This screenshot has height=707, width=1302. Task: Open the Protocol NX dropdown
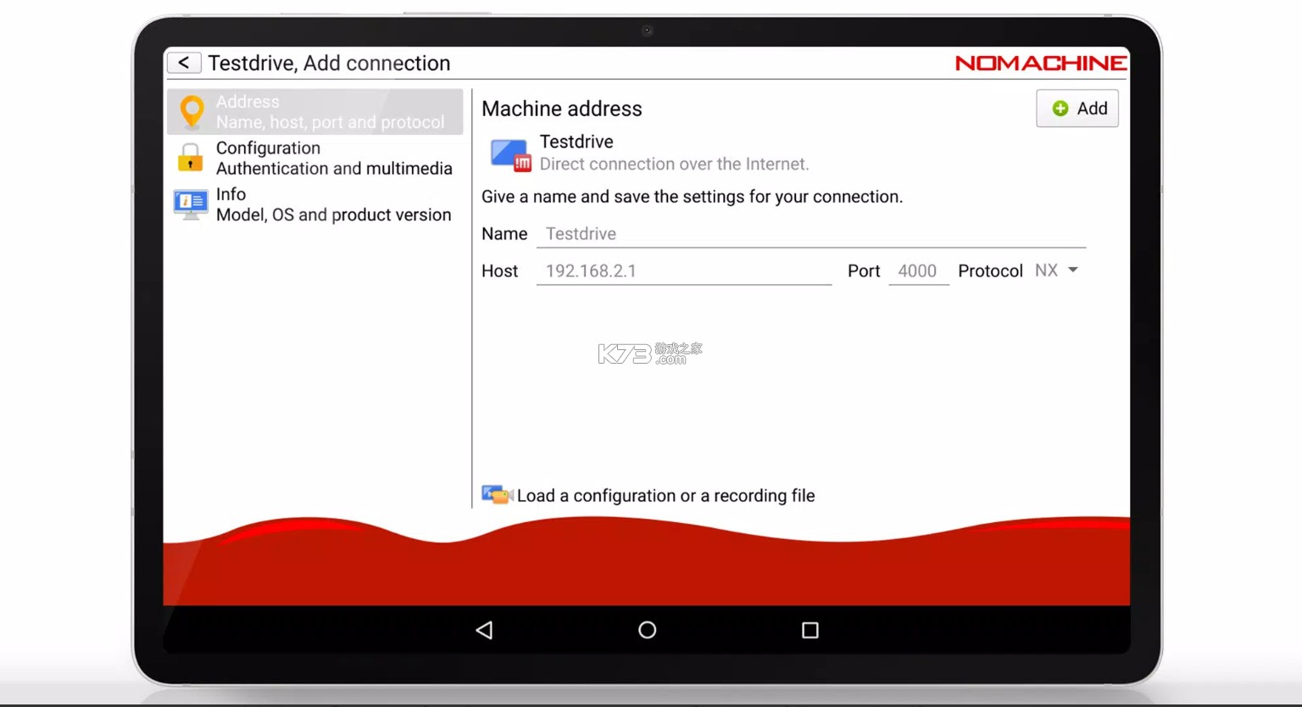tap(1056, 270)
